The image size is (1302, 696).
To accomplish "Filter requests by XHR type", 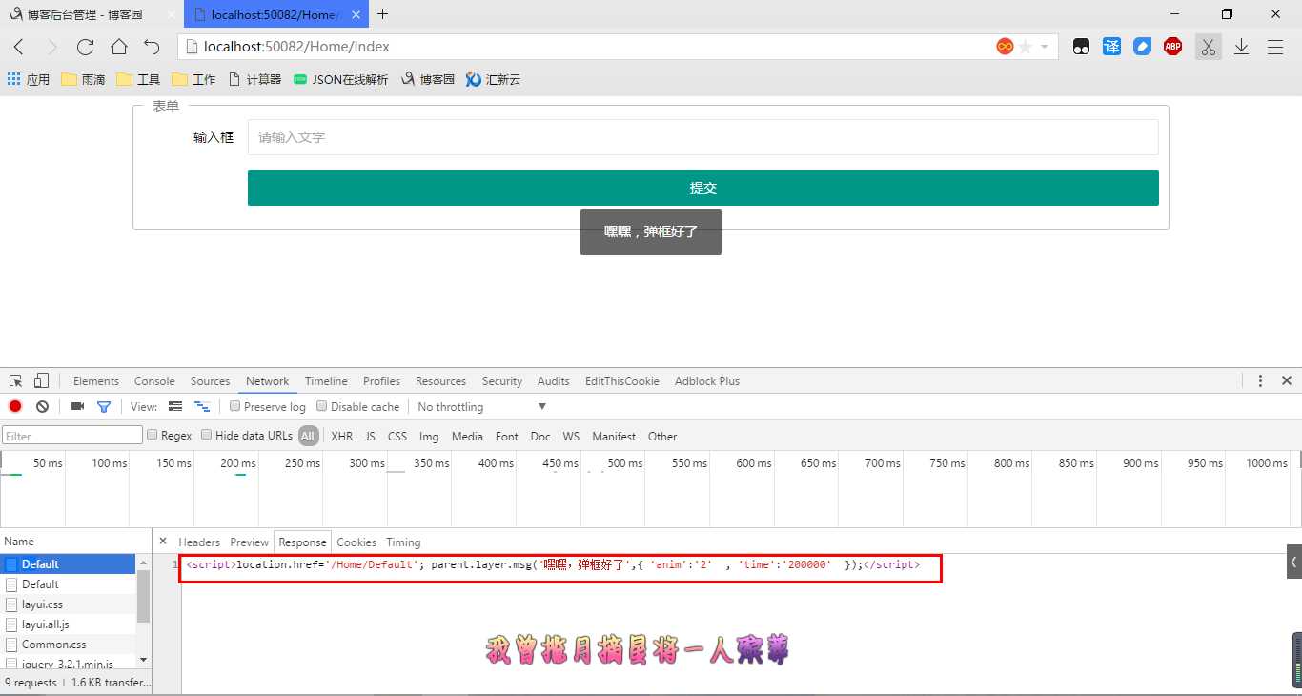I will click(341, 437).
